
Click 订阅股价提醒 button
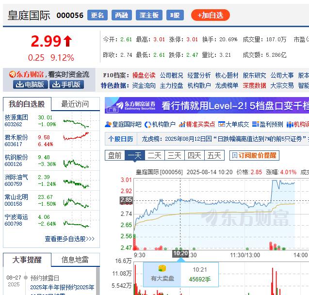click(x=254, y=155)
